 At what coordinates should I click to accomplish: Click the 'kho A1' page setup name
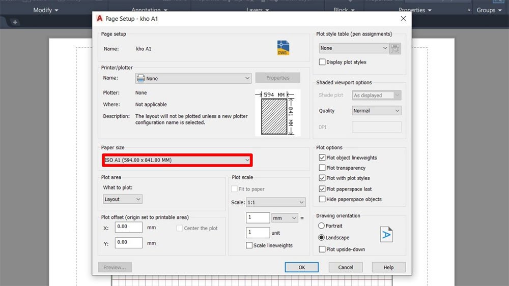point(144,49)
